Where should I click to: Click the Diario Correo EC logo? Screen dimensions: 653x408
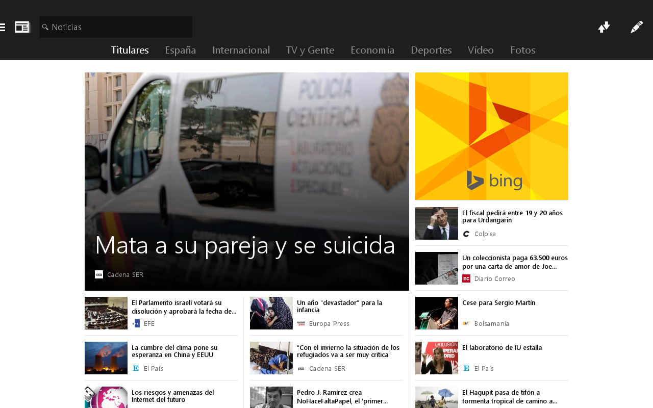[x=466, y=278]
